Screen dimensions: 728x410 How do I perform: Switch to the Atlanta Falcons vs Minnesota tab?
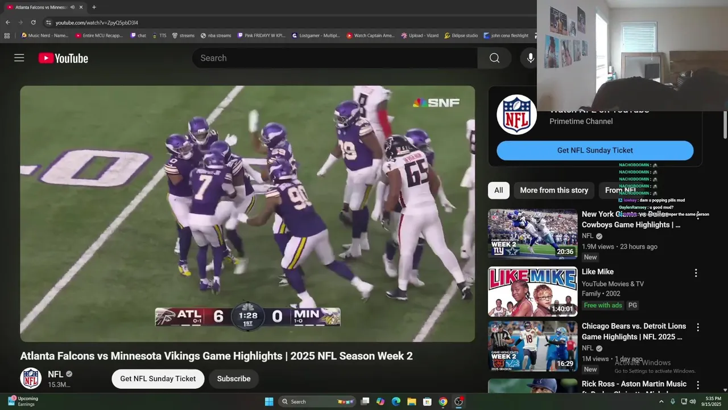pyautogui.click(x=41, y=7)
